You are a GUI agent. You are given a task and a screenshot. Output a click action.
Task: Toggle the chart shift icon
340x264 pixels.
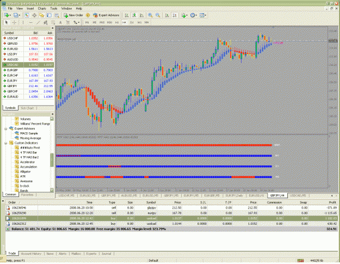[x=175, y=15]
